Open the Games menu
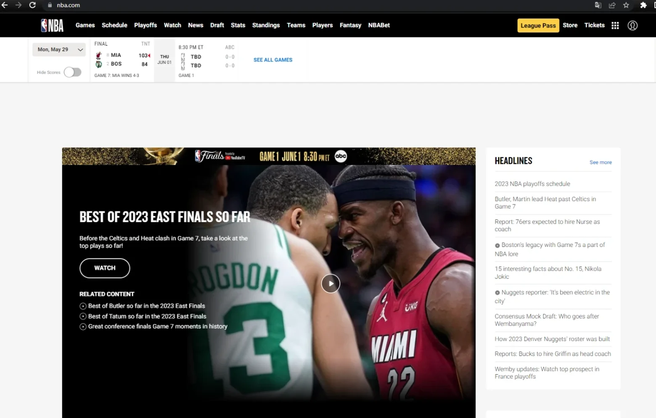656x418 pixels. [x=85, y=25]
